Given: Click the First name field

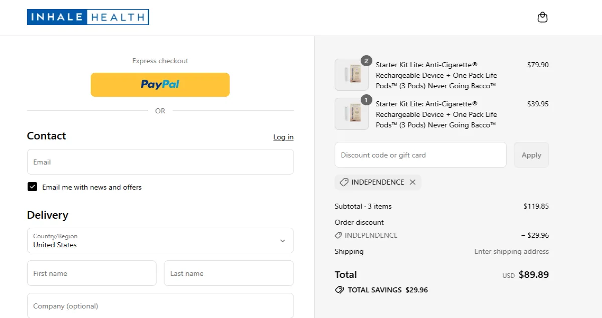Looking at the screenshot, I should point(91,273).
